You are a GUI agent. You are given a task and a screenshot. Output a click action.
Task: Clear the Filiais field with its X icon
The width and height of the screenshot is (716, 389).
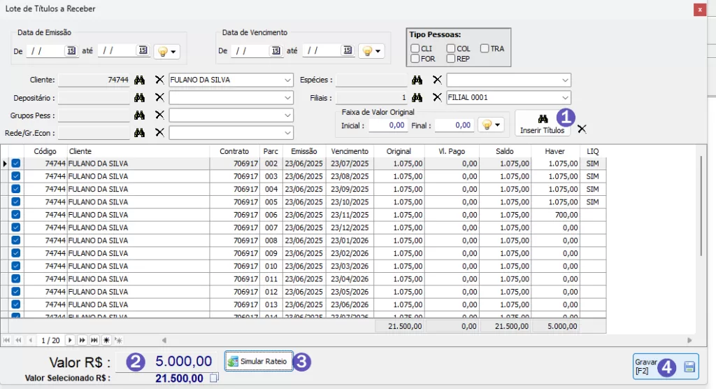[x=437, y=98]
